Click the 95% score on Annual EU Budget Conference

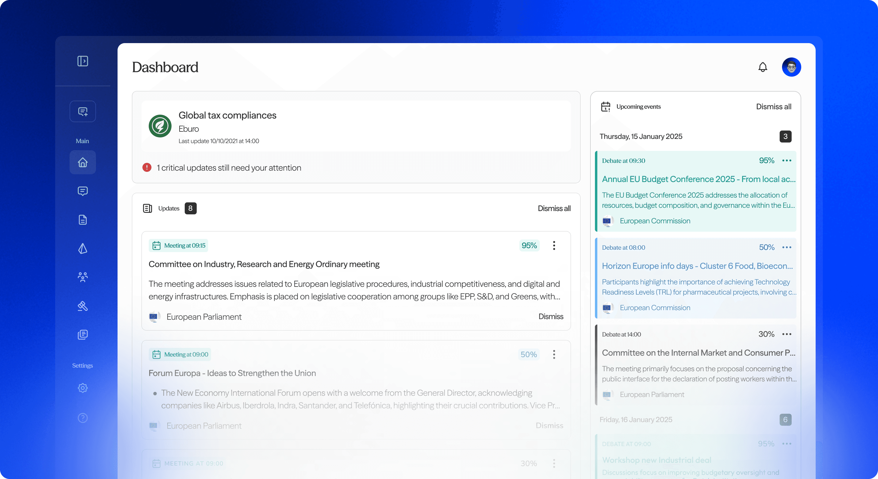[766, 160]
